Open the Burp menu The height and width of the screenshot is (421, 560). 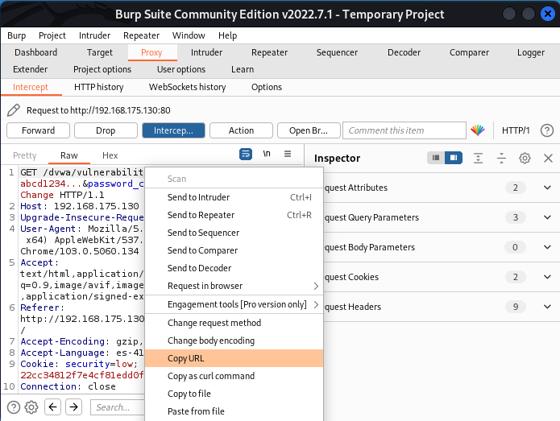point(16,35)
